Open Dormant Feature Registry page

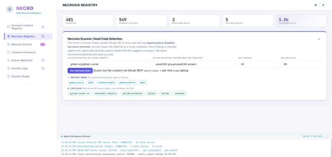tap(28, 27)
